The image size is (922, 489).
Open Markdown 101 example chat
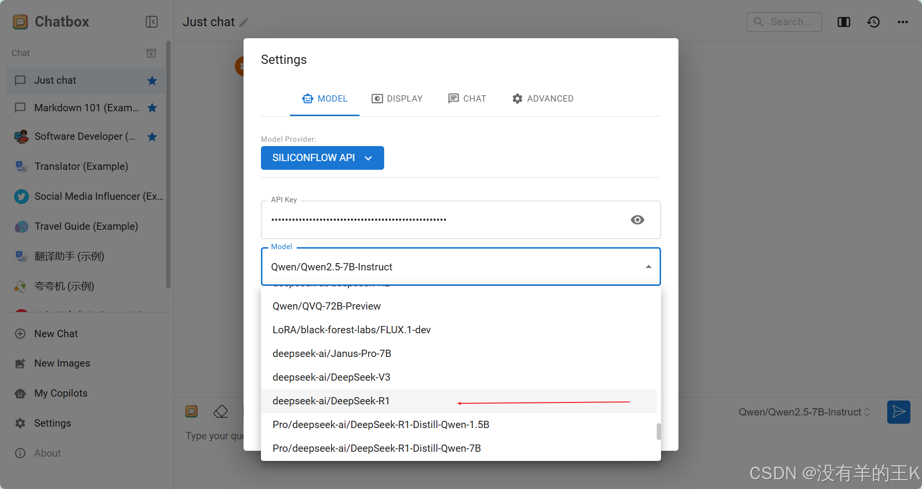tap(86, 108)
